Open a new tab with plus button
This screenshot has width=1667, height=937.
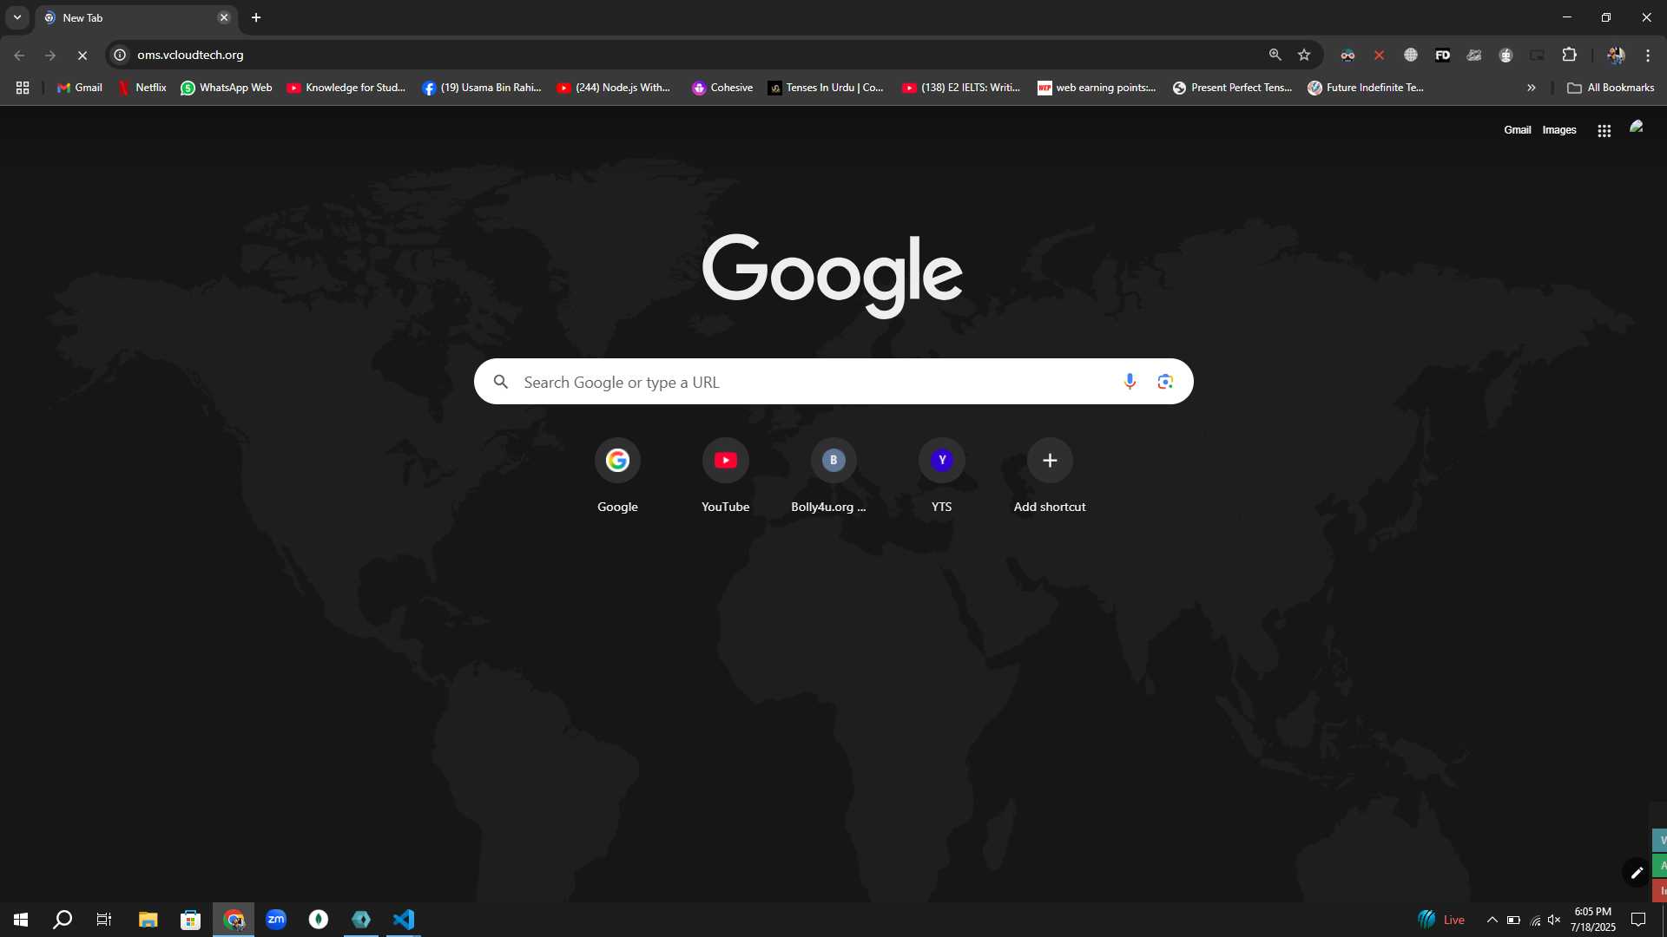[x=256, y=17]
